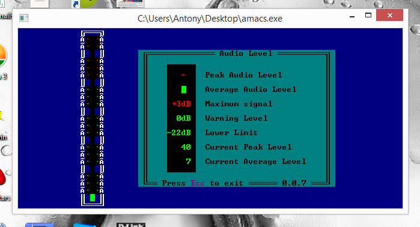The image size is (420, 227).
Task: Maximize the amacs.exe window
Action: tap(368, 15)
